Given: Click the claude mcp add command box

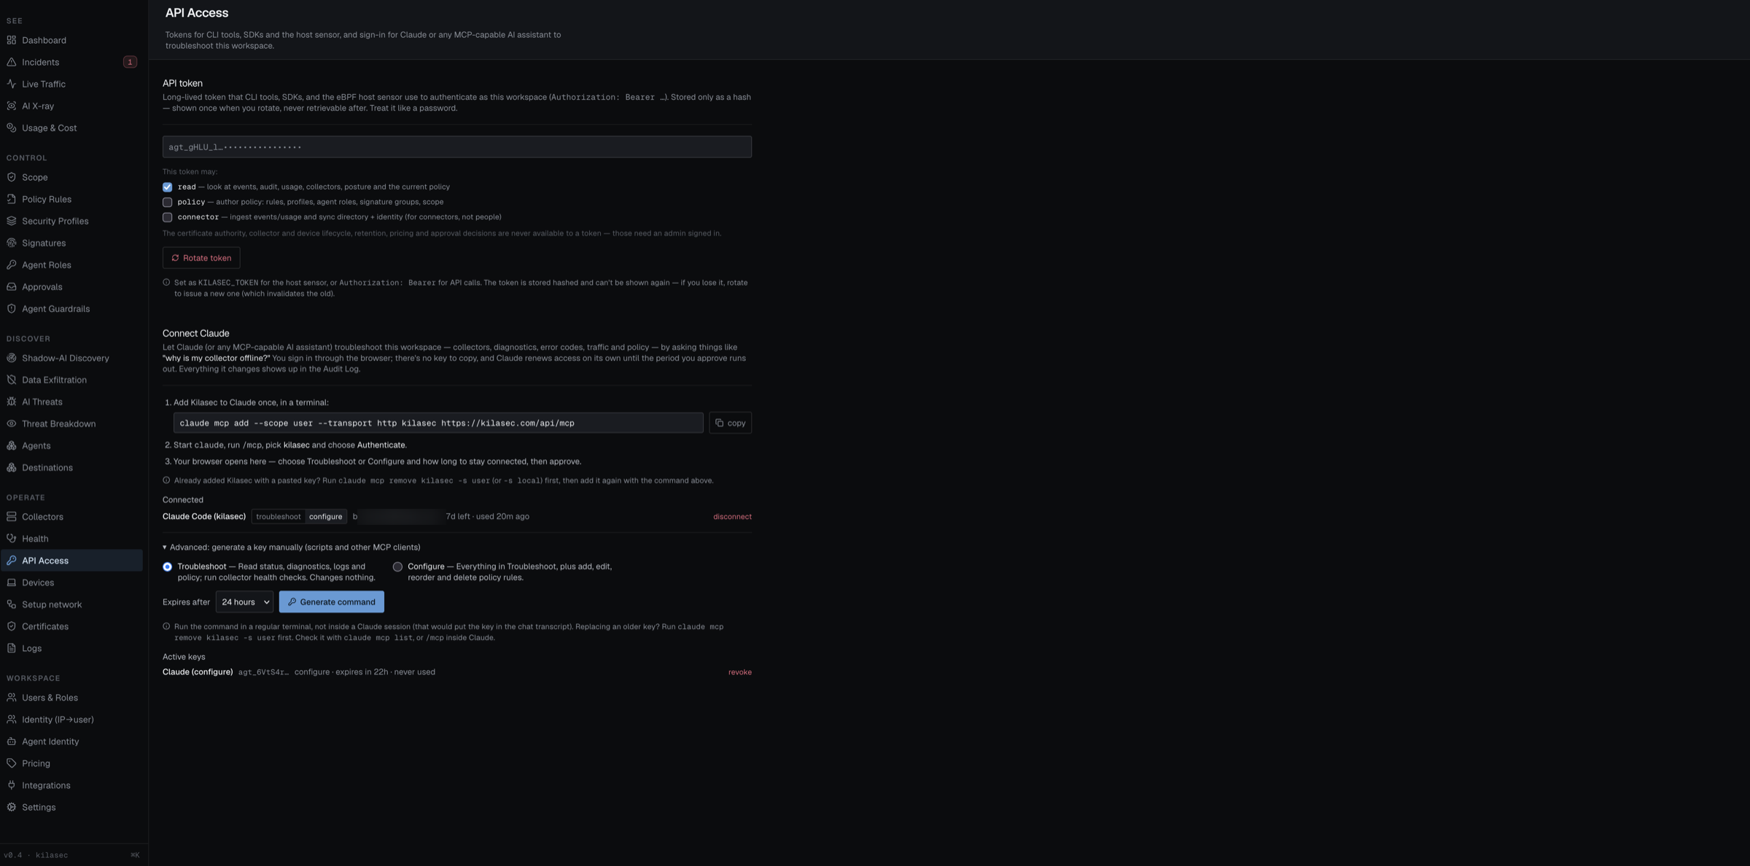Looking at the screenshot, I should [438, 423].
